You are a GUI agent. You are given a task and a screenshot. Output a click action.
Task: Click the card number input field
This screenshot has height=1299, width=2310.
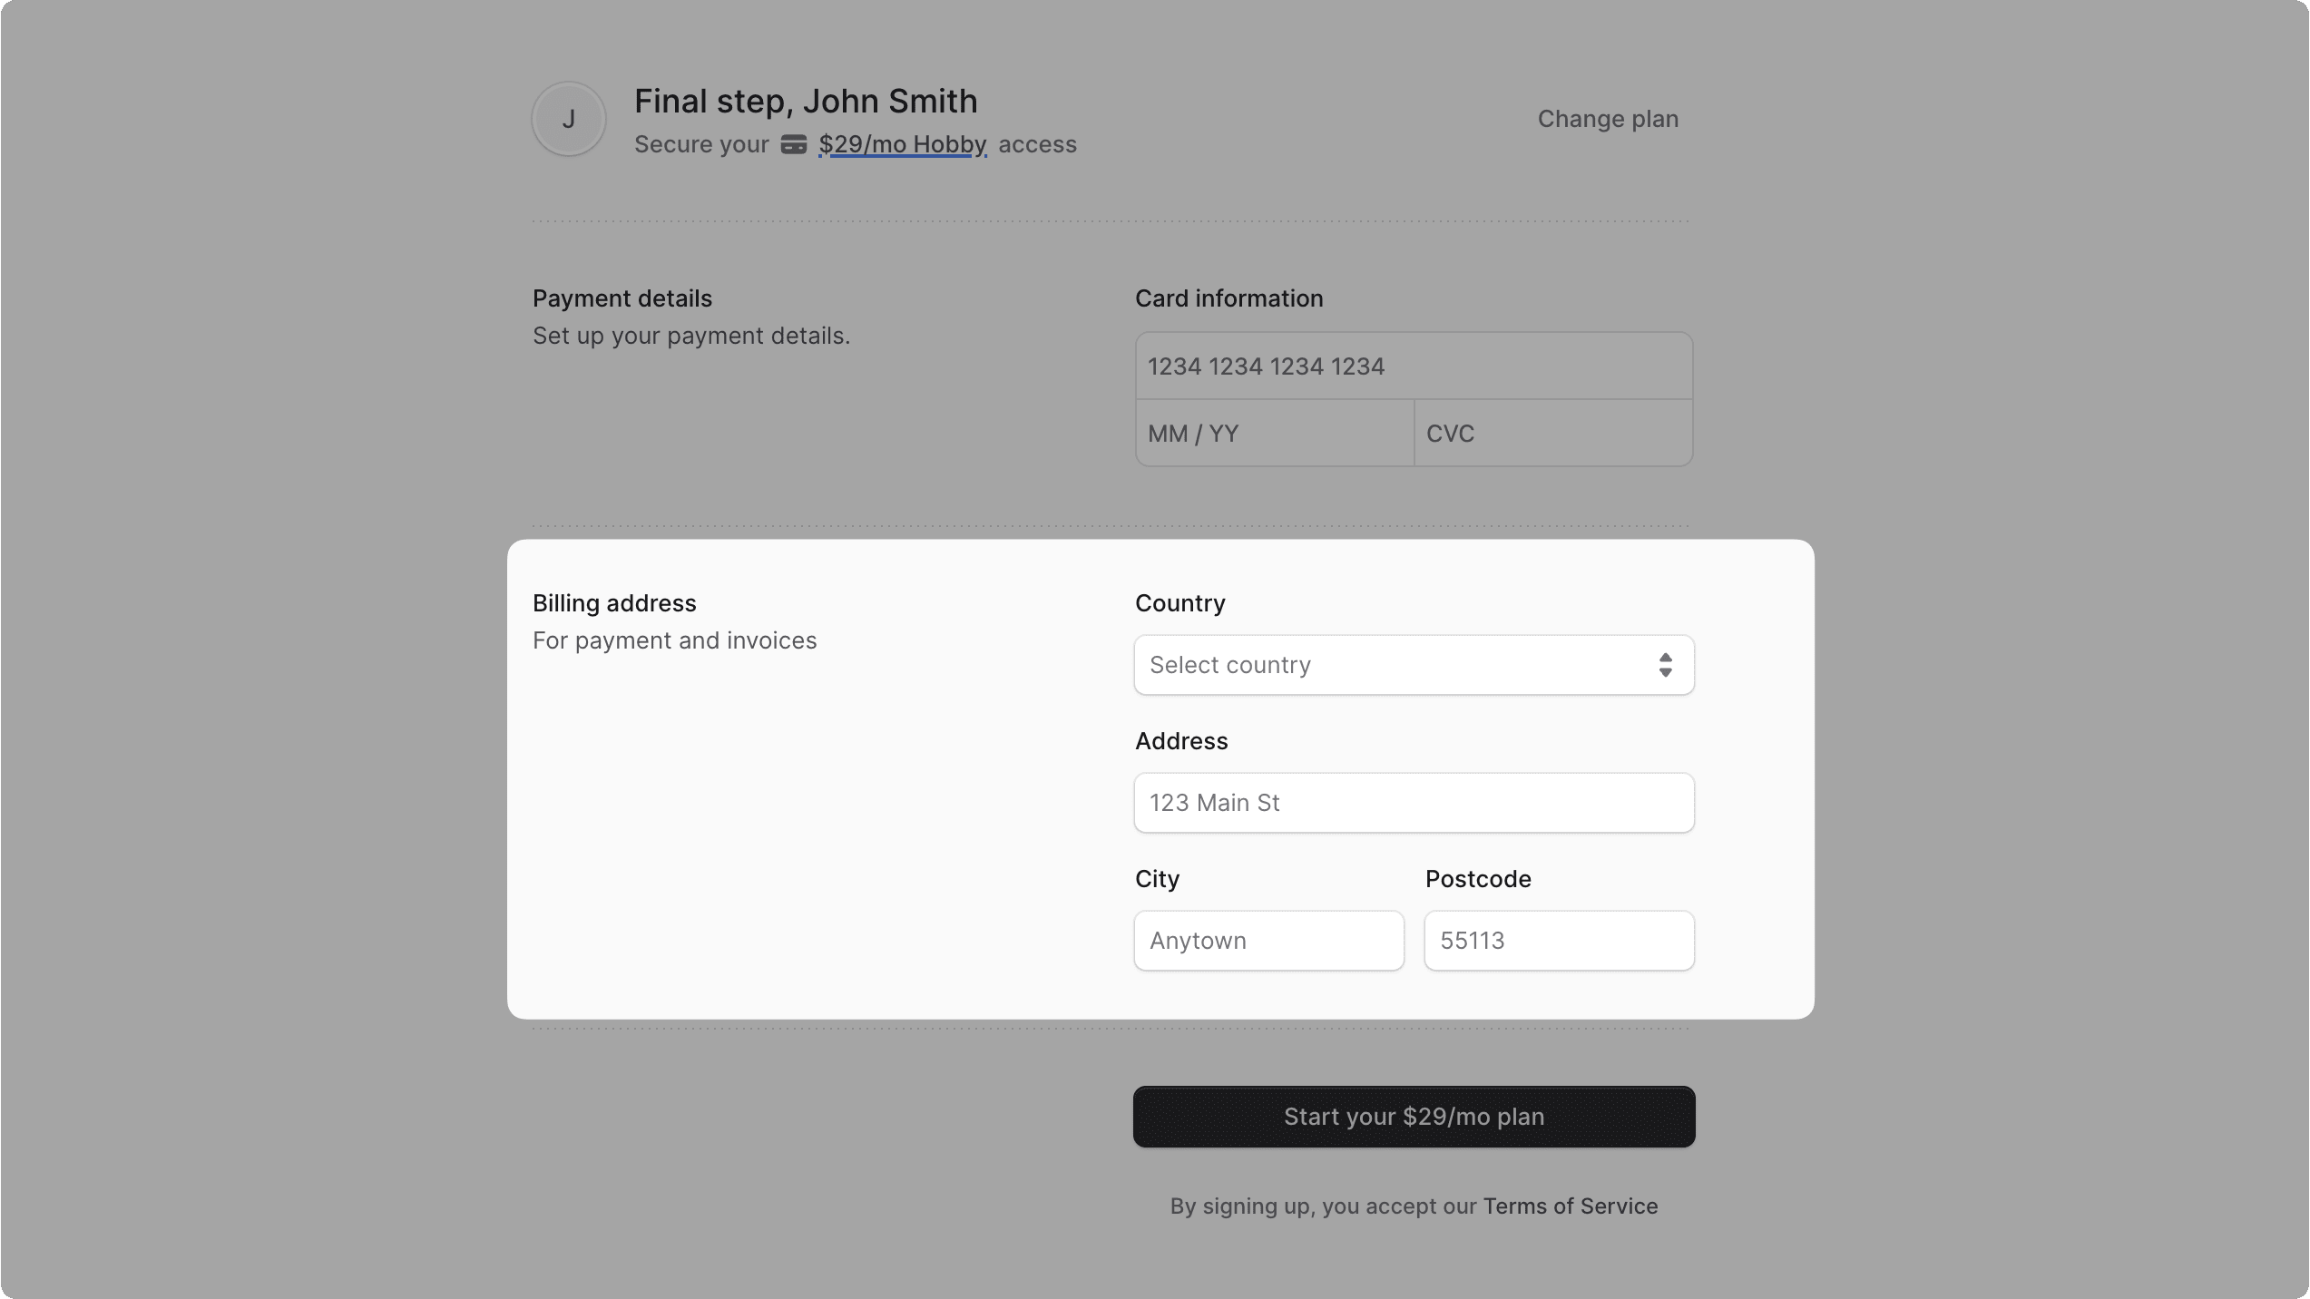[1412, 366]
